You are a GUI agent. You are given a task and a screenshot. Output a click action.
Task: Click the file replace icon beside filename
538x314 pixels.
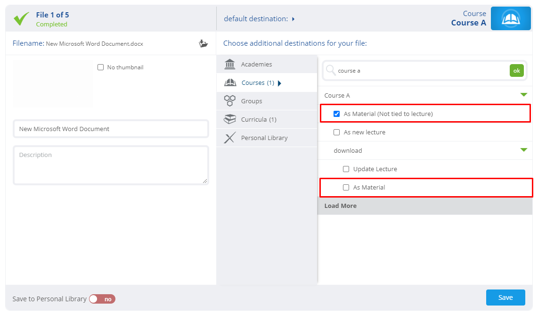coord(203,44)
